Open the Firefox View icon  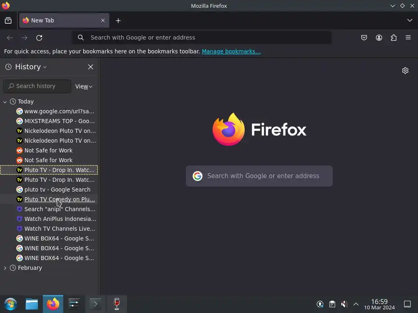(8, 20)
